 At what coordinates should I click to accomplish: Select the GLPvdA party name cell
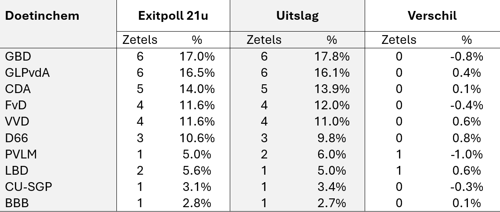[27, 73]
